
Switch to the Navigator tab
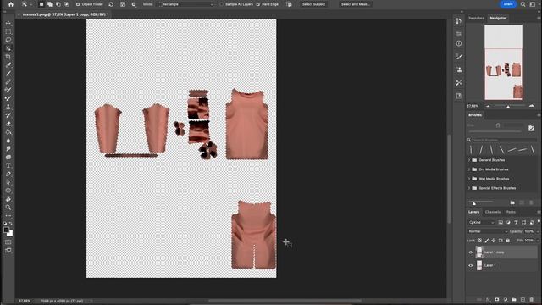[498, 18]
